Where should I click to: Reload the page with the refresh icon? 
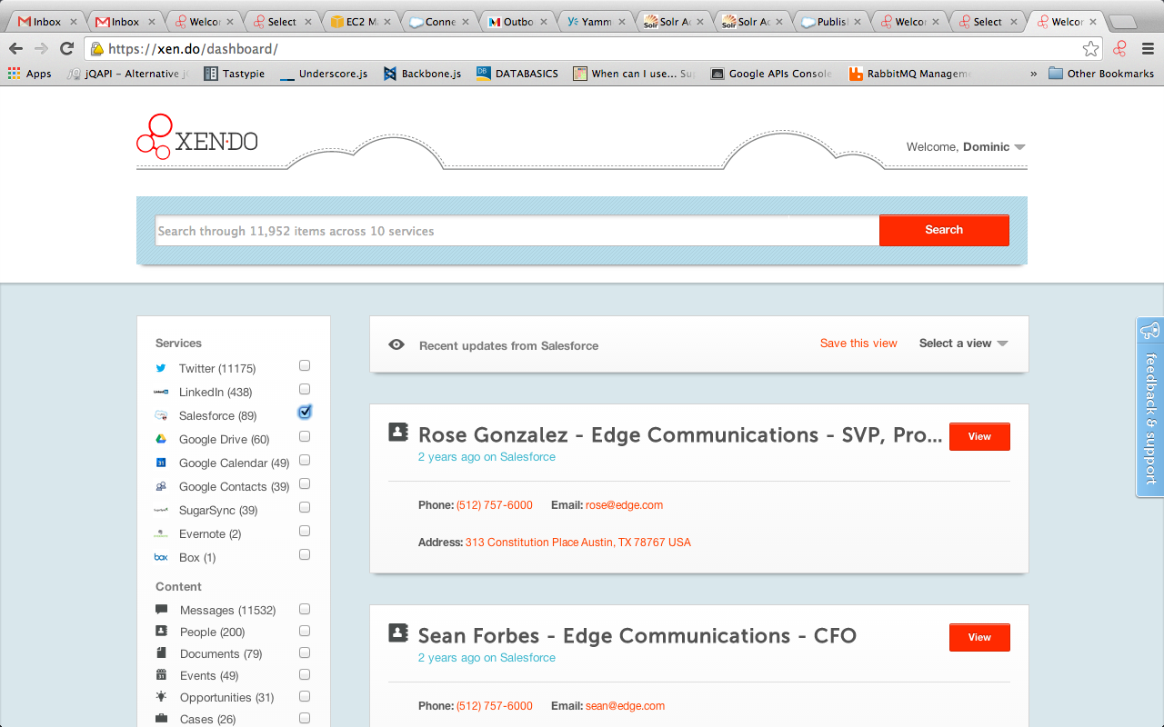pyautogui.click(x=66, y=49)
